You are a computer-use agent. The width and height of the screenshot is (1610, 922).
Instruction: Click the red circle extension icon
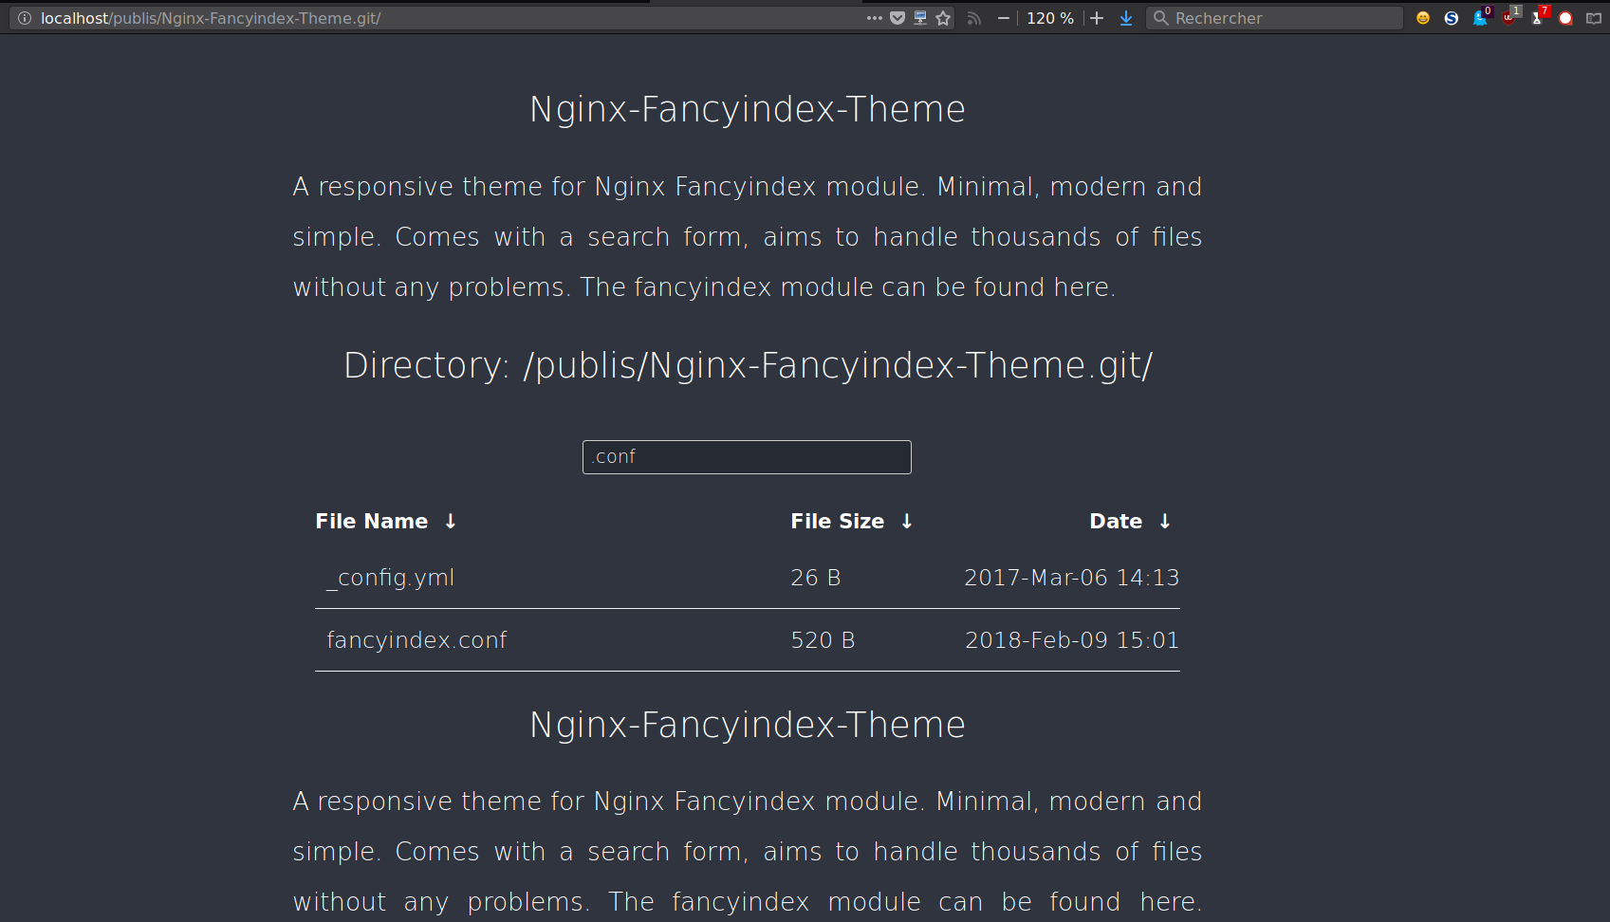click(x=1565, y=18)
